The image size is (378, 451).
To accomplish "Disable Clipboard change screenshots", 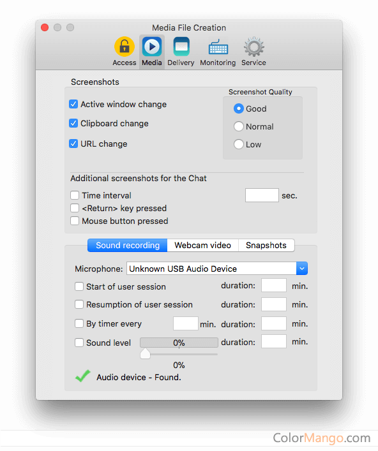I will pos(73,123).
